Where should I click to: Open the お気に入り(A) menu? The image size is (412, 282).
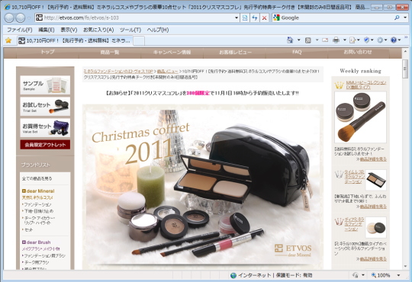(98, 30)
